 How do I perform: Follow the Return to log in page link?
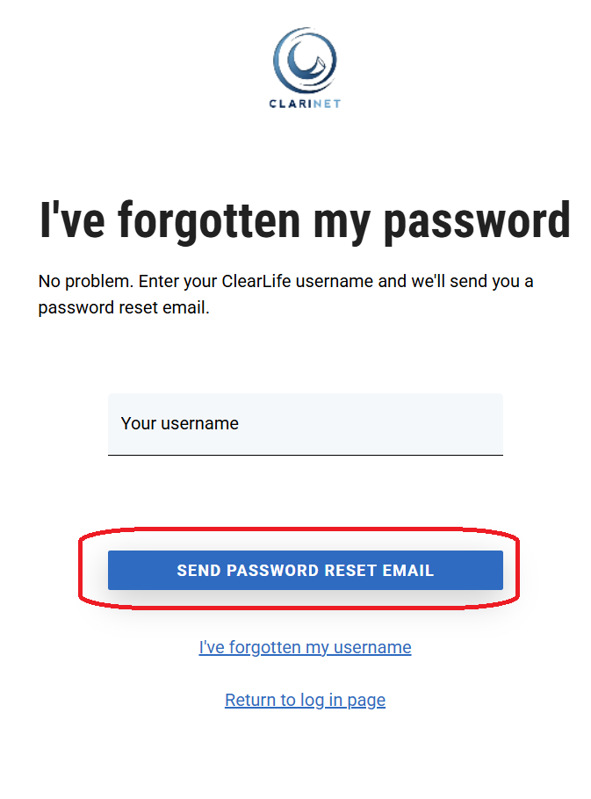[305, 701]
